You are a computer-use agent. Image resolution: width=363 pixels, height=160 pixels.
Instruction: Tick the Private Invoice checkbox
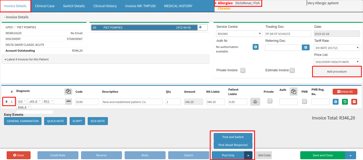(x=243, y=70)
